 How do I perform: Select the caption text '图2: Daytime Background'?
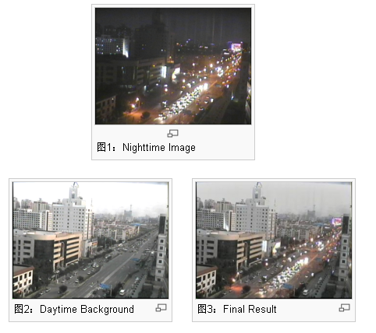pyautogui.click(x=74, y=309)
